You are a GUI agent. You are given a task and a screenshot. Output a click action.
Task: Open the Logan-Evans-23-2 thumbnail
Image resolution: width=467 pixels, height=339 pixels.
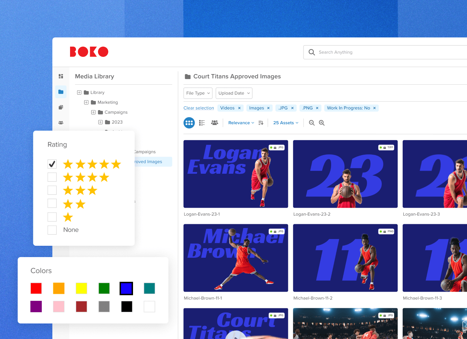coord(345,174)
